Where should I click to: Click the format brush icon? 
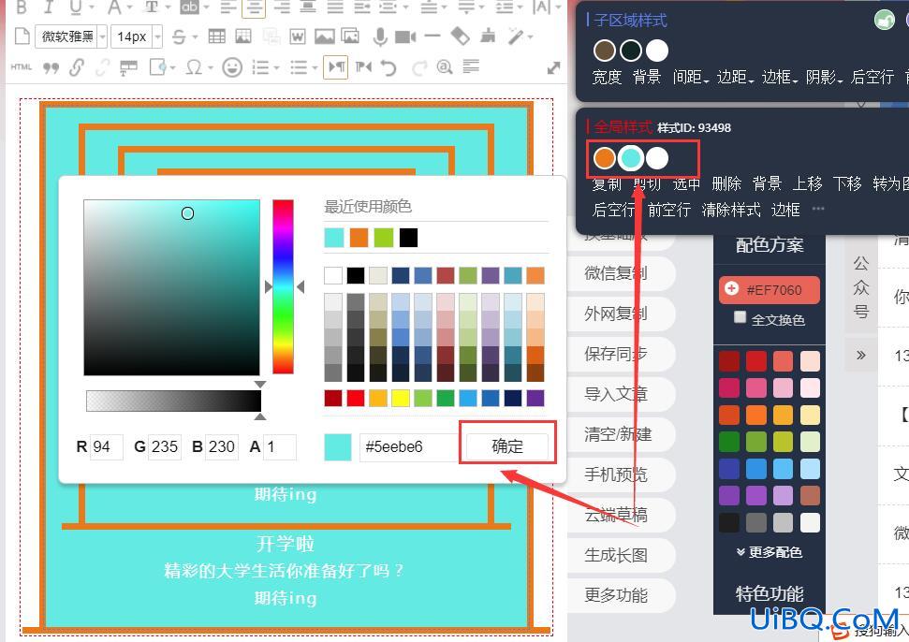pos(488,36)
